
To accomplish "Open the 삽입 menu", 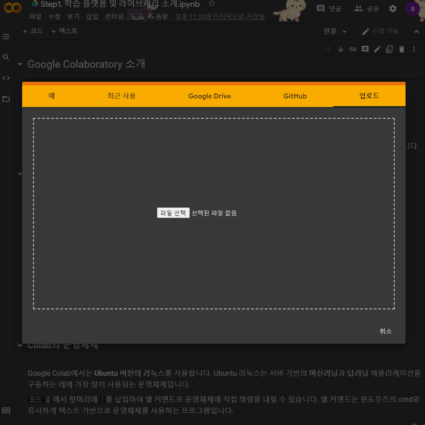I will 92,17.
